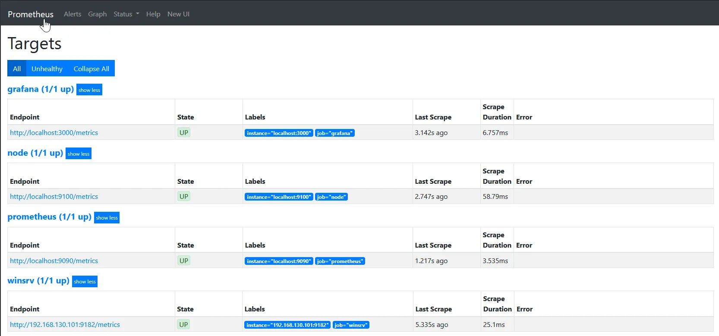This screenshot has width=719, height=336.
Task: Open the localhost:9090 metrics endpoint
Action: 54,261
